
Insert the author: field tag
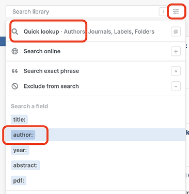(x=23, y=135)
